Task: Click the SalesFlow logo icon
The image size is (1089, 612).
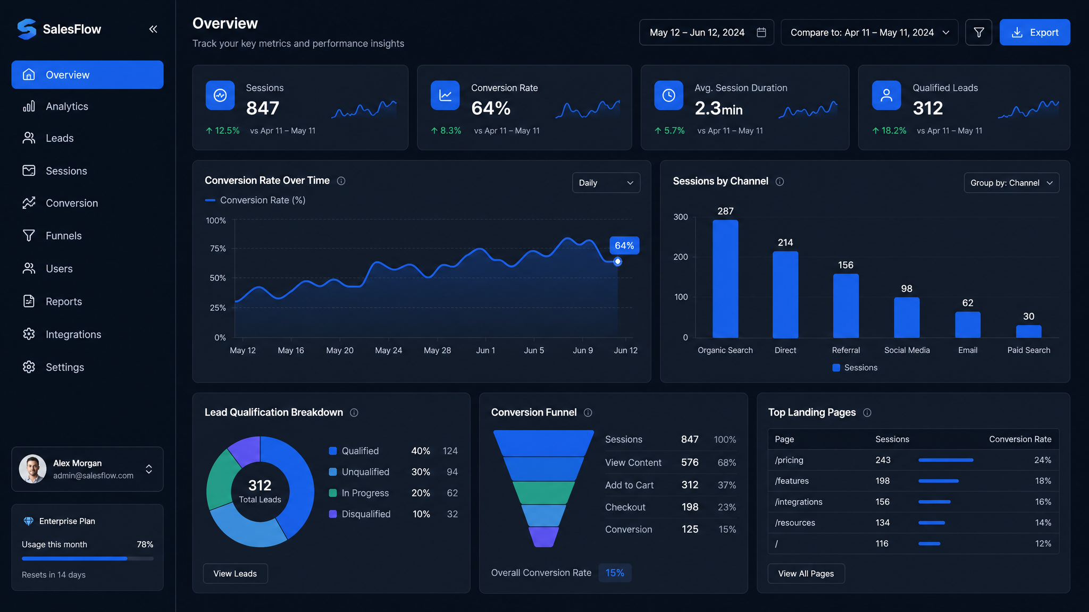Action: click(x=27, y=29)
